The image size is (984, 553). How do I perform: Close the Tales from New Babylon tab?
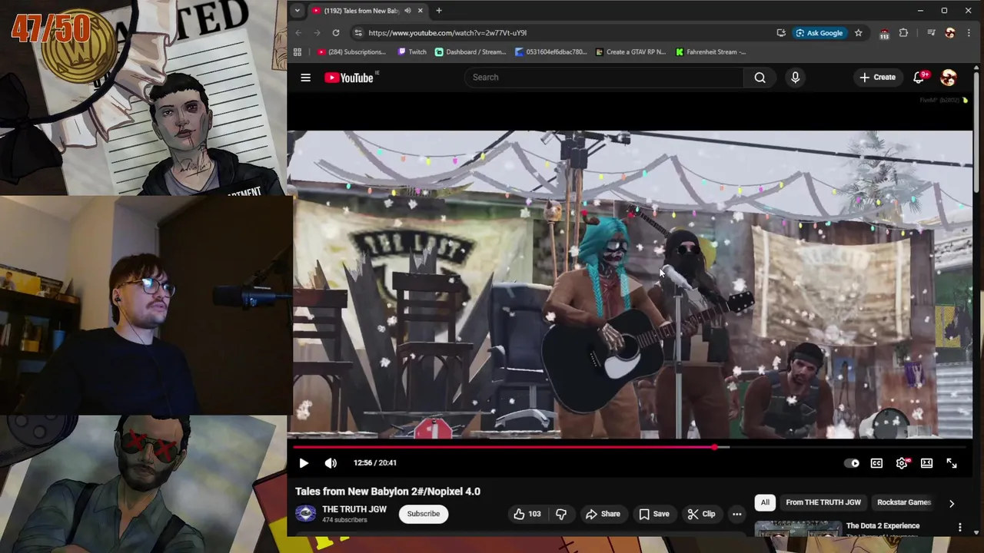point(421,11)
